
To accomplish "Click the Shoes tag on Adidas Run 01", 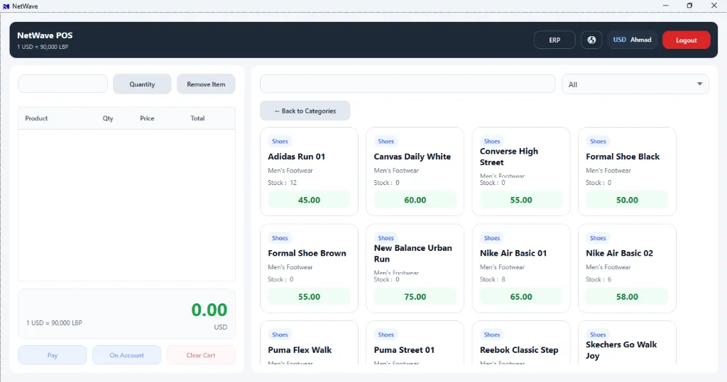I will (280, 141).
